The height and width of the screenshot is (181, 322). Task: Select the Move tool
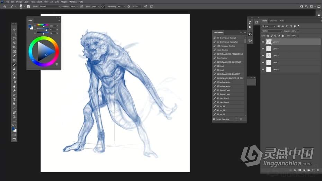(14, 30)
